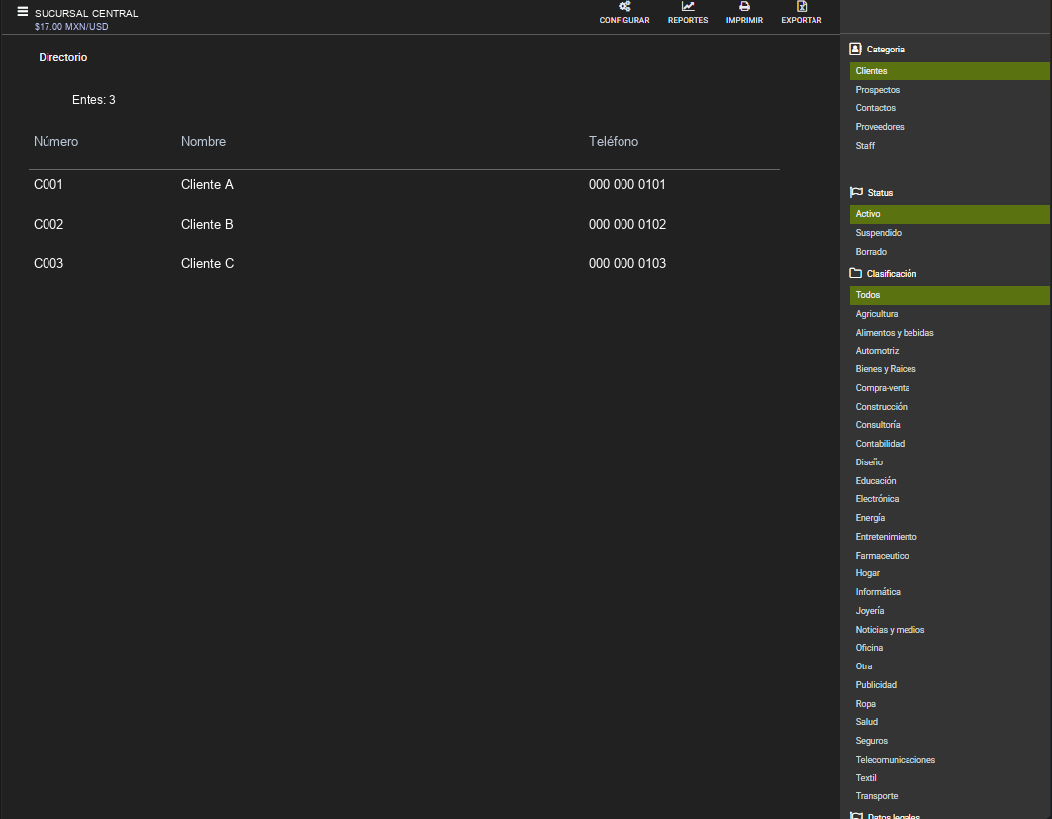
Task: Click the Categoria address book icon
Action: coord(855,49)
